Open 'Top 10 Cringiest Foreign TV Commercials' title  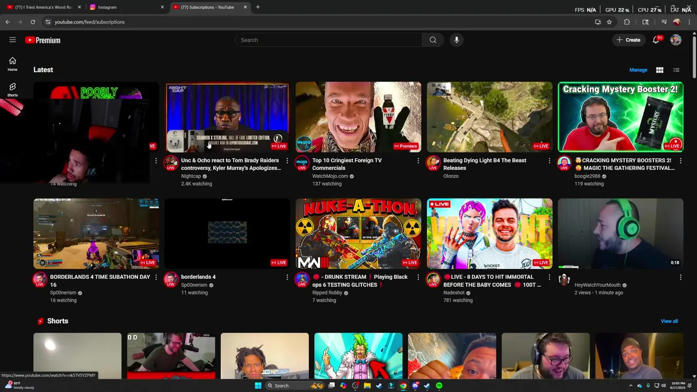[x=347, y=164]
